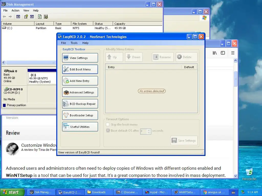Click network system tray icon
This screenshot has height=196, width=262.
click(243, 192)
